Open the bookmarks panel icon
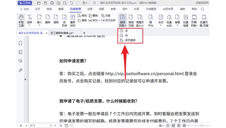The image size is (226, 128). [x=20, y=43]
